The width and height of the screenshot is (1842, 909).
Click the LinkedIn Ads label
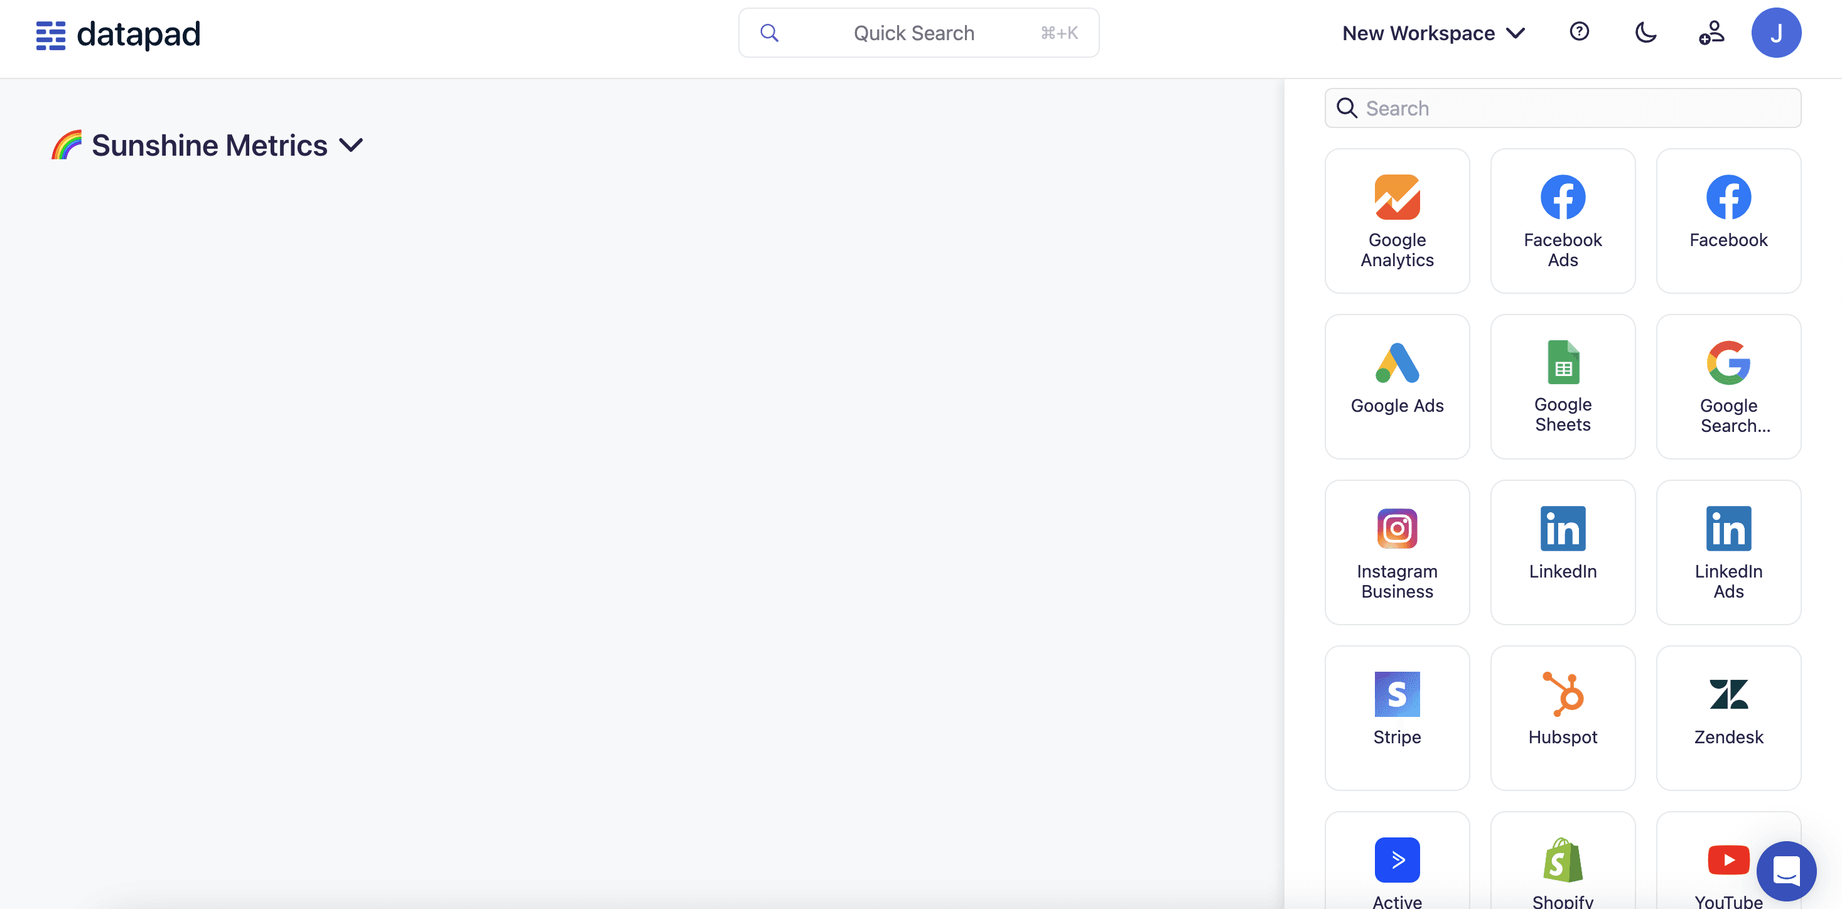coord(1728,581)
